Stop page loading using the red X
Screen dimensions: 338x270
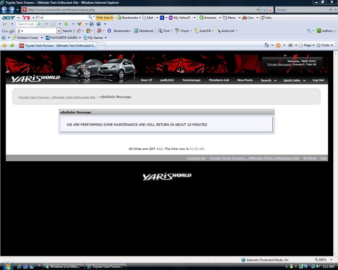(x=270, y=10)
